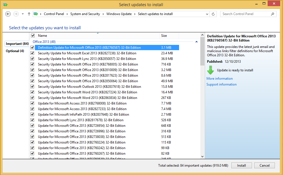Image resolution: width=283 pixels, height=175 pixels.
Task: Expand the breadcrumb arrow before Control Panel
Action: pyautogui.click(x=41, y=14)
